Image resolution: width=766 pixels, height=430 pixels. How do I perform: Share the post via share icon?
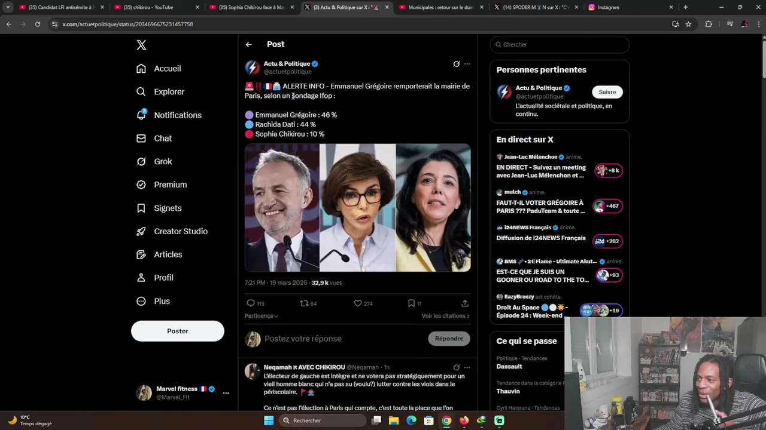coord(465,303)
